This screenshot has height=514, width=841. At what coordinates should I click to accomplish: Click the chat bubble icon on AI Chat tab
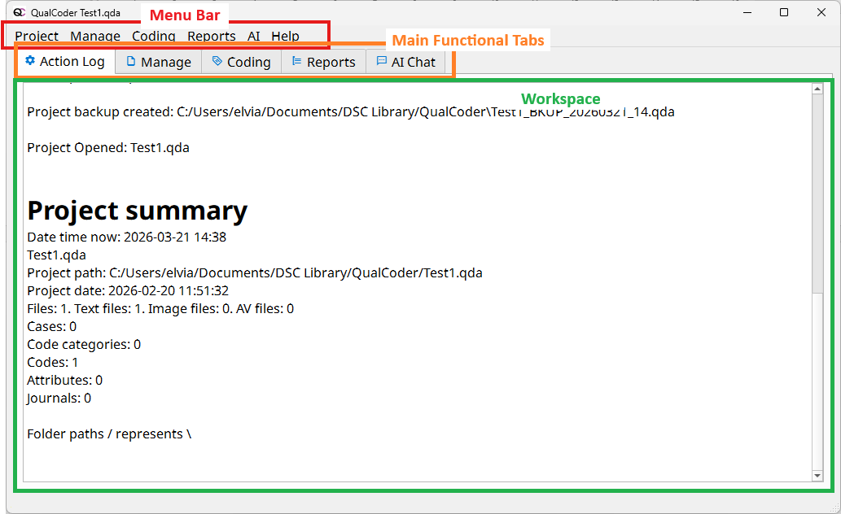[382, 62]
